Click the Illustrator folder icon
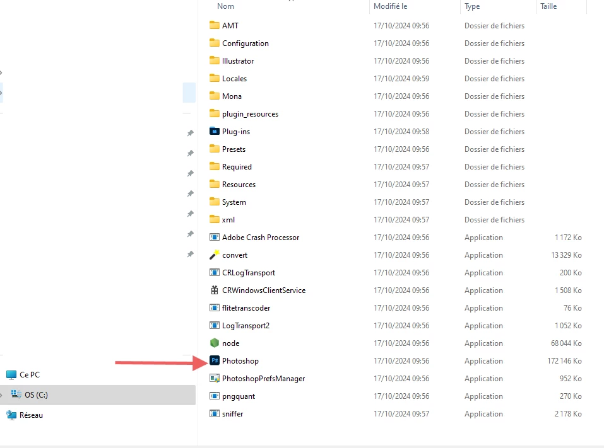Viewport: 604px width, 448px height. [x=214, y=60]
